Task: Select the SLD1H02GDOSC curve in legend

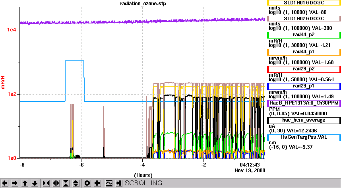Action: [x=304, y=19]
